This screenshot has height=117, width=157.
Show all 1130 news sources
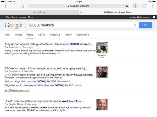tap(17, 90)
